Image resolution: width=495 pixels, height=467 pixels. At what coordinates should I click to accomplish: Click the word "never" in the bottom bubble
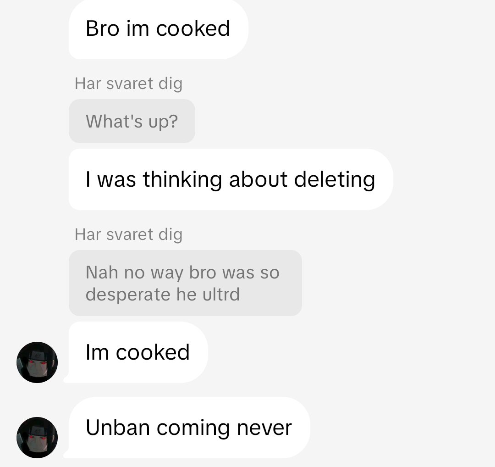264,428
